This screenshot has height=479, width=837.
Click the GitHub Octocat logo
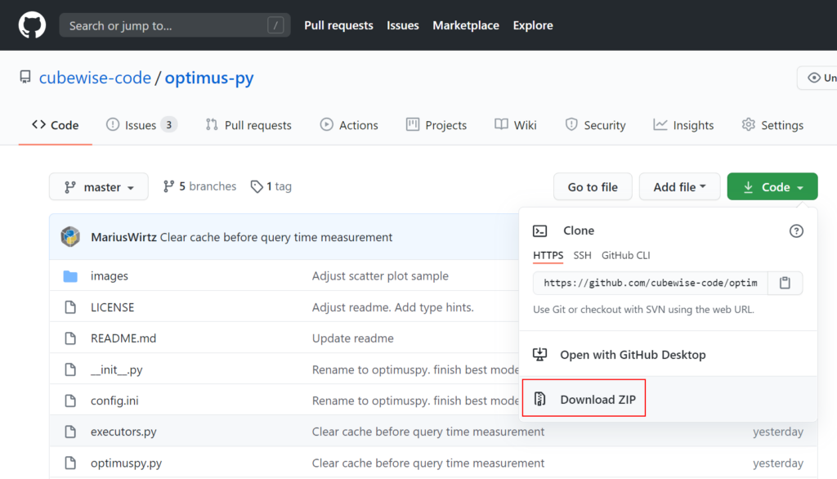click(x=32, y=25)
